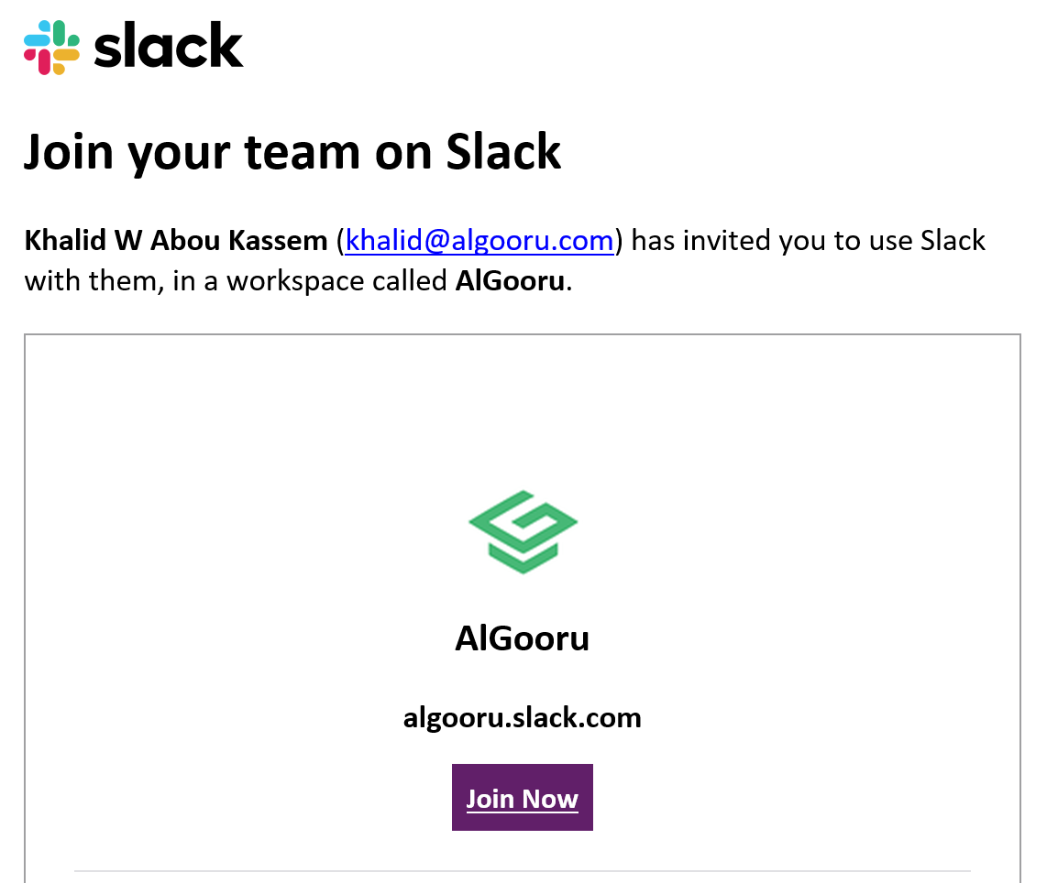Image resolution: width=1047 pixels, height=883 pixels.
Task: Open the khalid@algooru.com email link
Action: click(x=479, y=241)
